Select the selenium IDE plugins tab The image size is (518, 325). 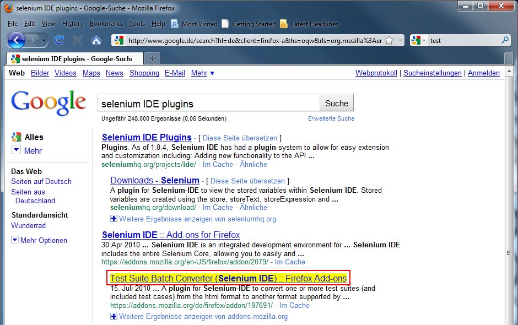(x=75, y=59)
